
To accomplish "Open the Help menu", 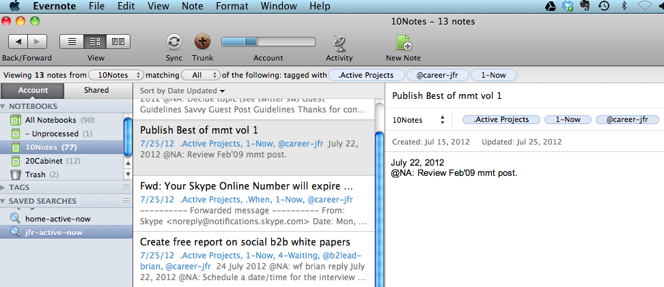I will [320, 6].
